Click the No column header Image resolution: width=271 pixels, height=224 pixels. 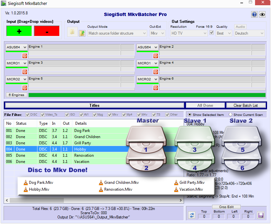pos(9,123)
